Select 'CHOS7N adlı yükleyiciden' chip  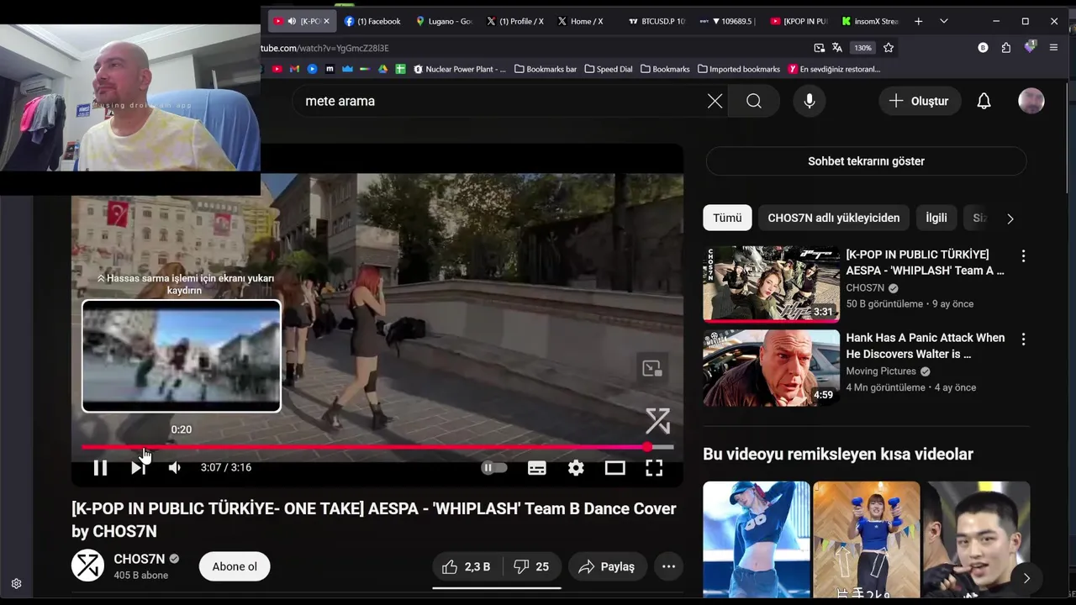833,218
